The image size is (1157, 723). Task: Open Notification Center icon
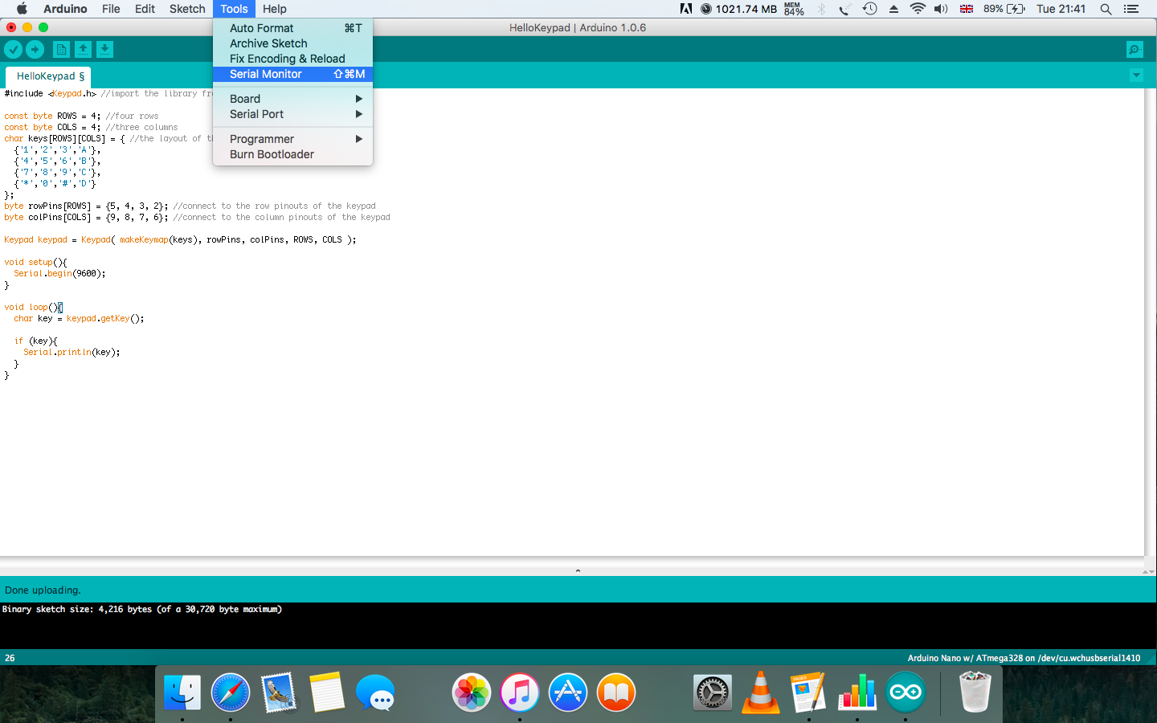point(1131,9)
